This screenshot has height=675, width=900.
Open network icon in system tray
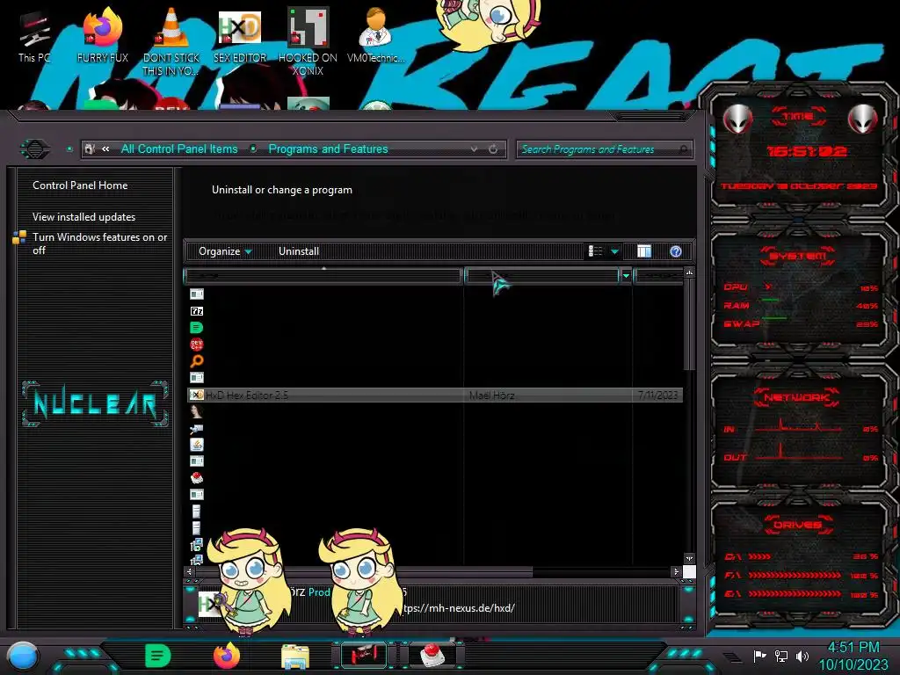[781, 656]
